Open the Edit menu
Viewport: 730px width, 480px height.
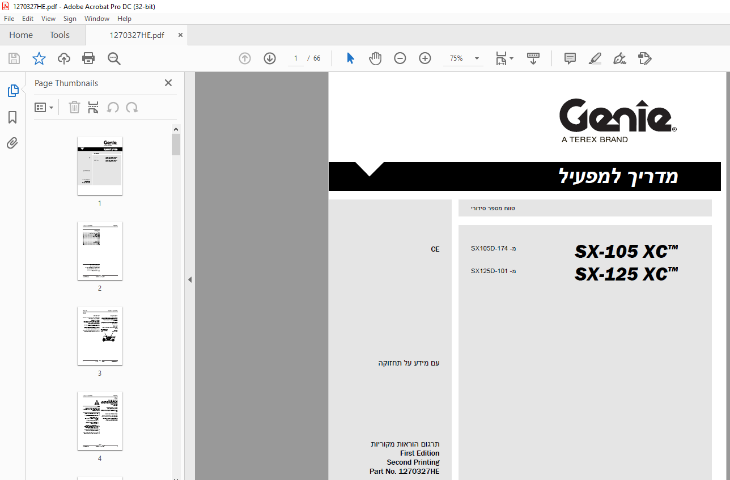(x=28, y=19)
